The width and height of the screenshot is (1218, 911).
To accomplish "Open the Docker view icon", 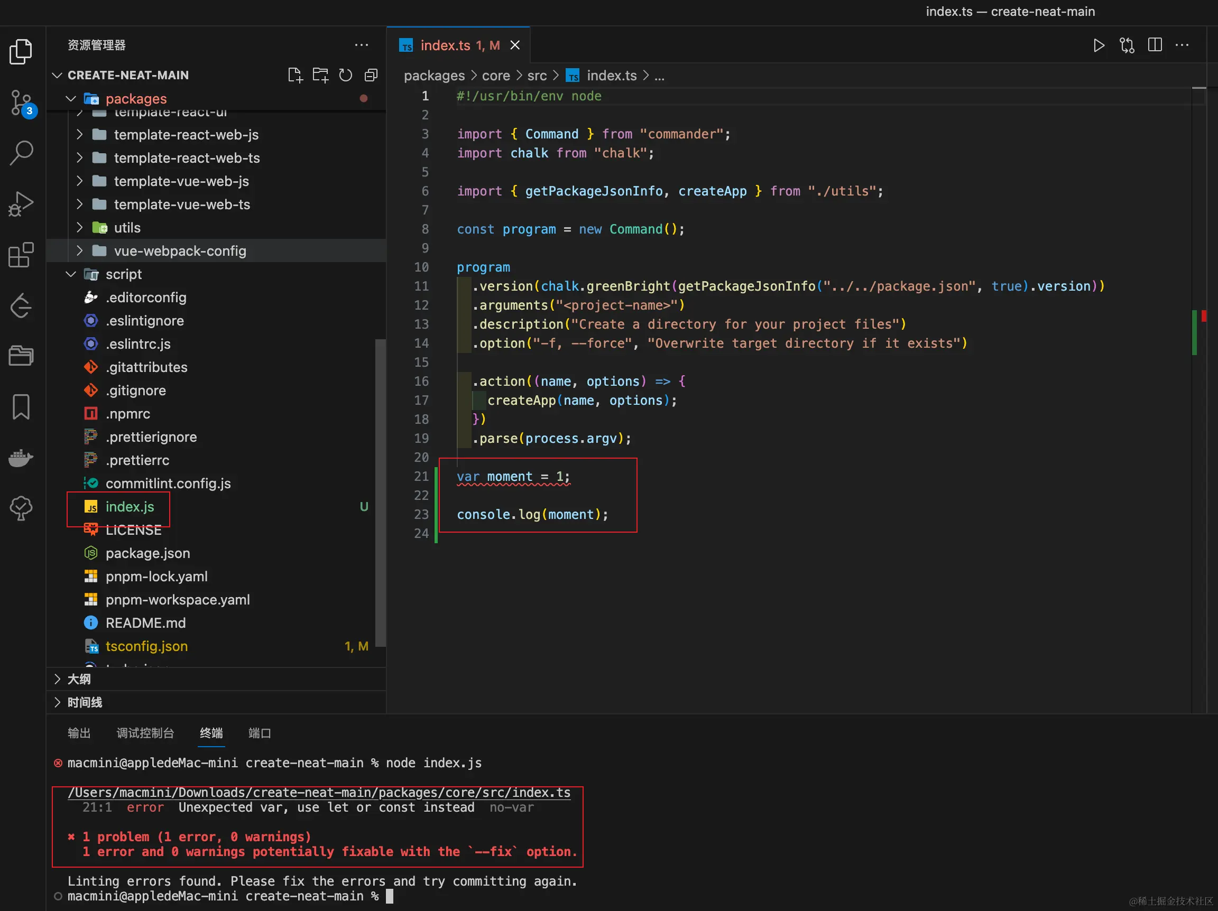I will click(x=22, y=458).
